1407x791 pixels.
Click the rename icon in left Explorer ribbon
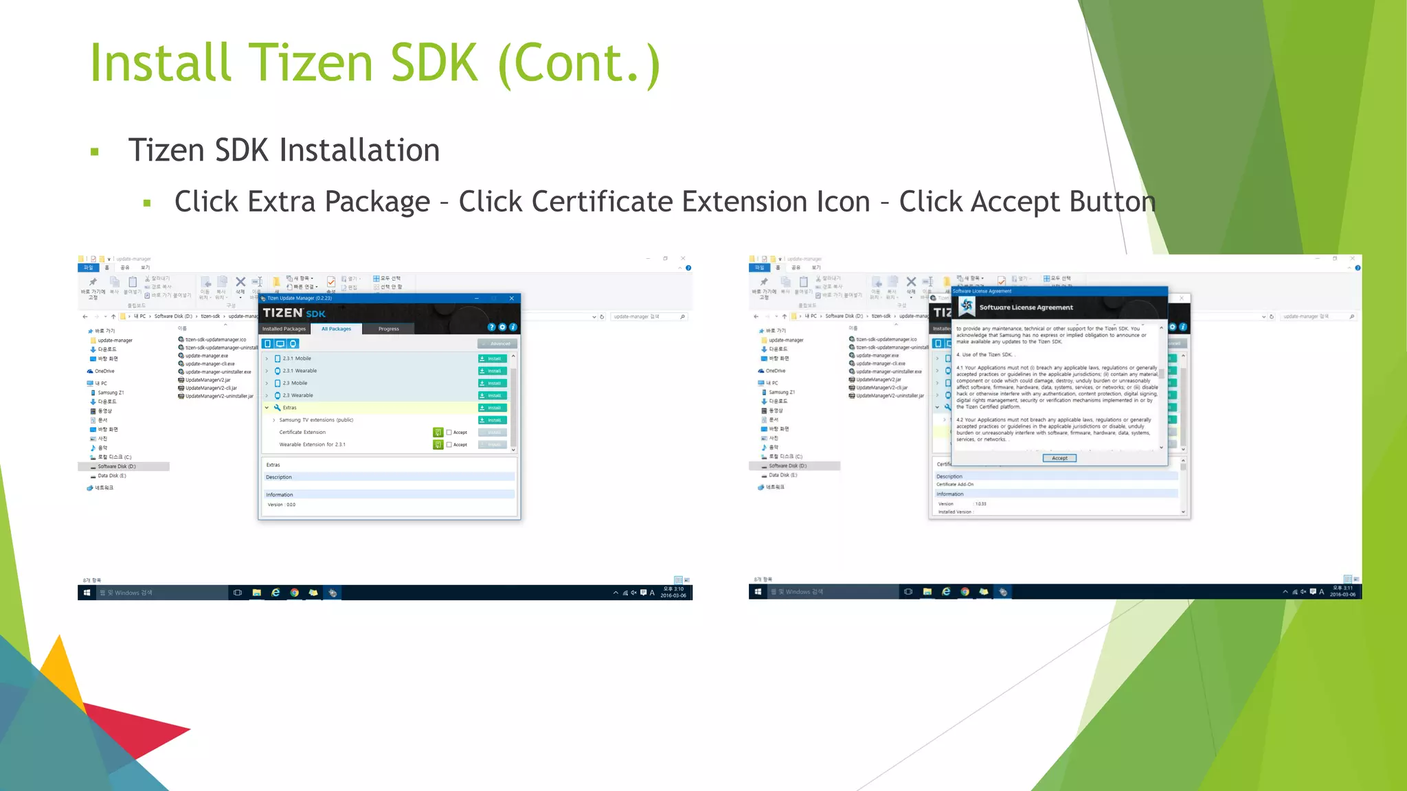pos(257,282)
